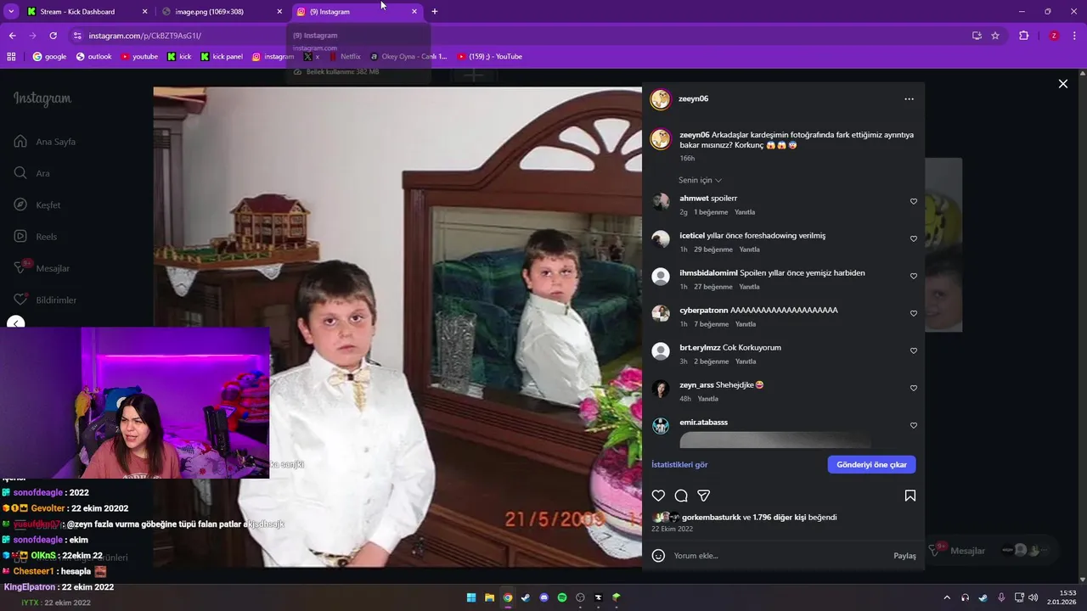Open Spotify from the taskbar
The image size is (1087, 611).
pyautogui.click(x=562, y=597)
